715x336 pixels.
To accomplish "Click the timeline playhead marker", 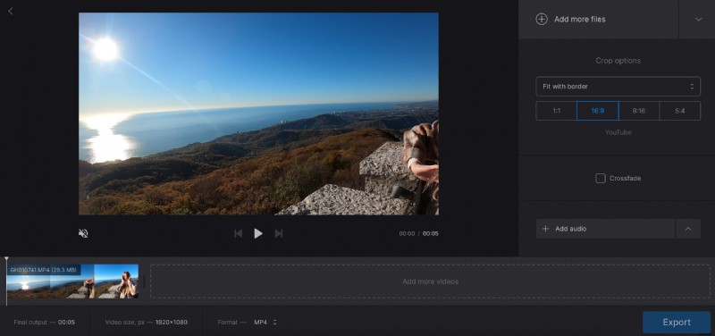I will (x=6, y=260).
